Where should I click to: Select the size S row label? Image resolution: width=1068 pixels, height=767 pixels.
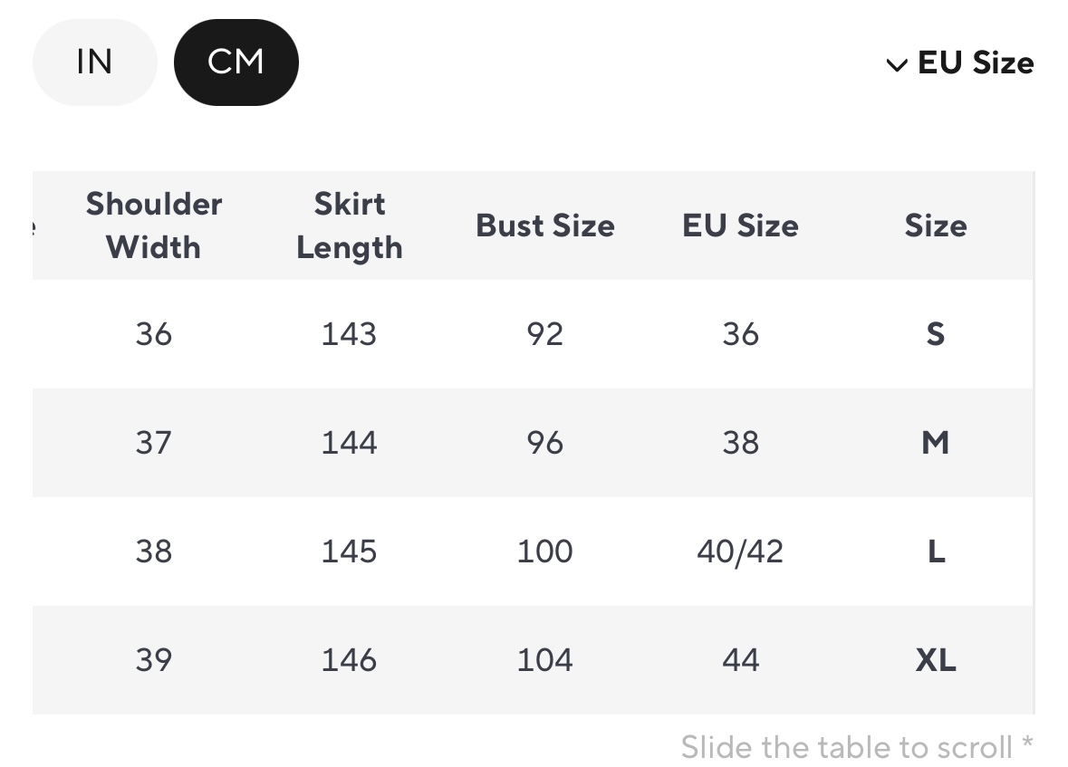tap(935, 334)
